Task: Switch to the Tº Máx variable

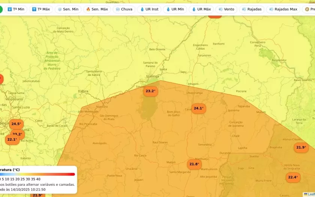Action: 41,9
